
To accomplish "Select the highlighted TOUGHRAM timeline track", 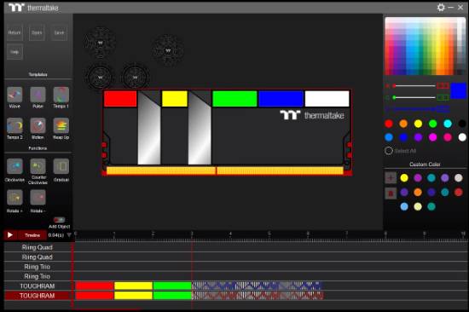I will 38,296.
